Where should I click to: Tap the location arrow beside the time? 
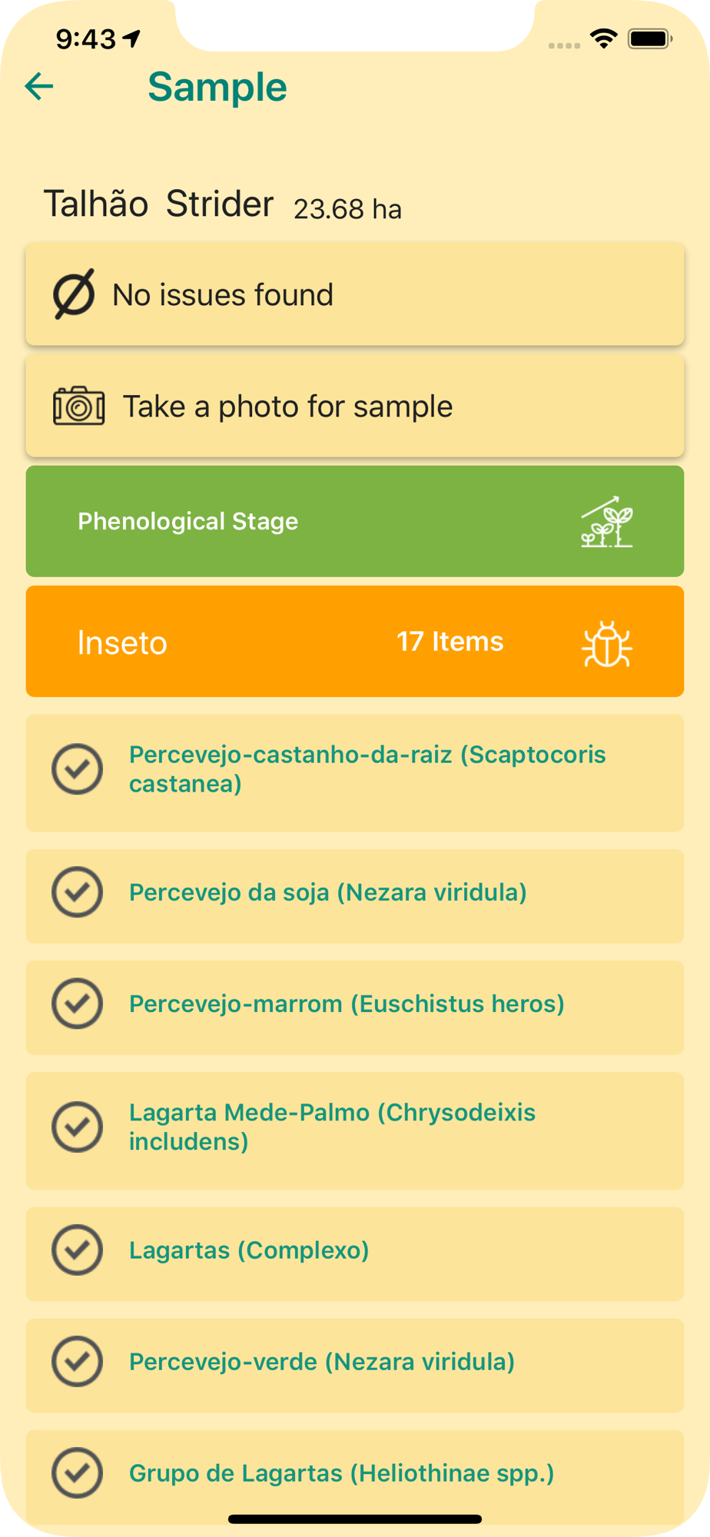click(x=132, y=38)
